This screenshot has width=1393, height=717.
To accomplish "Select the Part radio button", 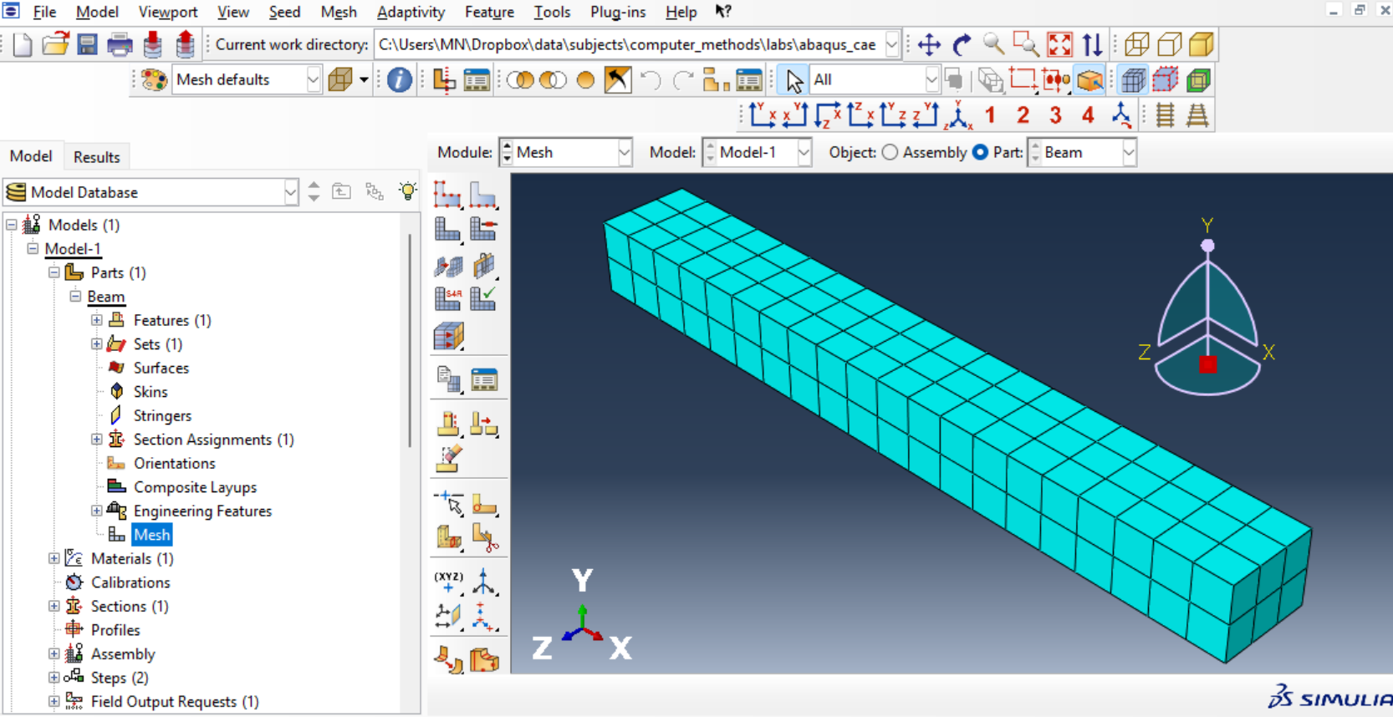I will point(980,152).
